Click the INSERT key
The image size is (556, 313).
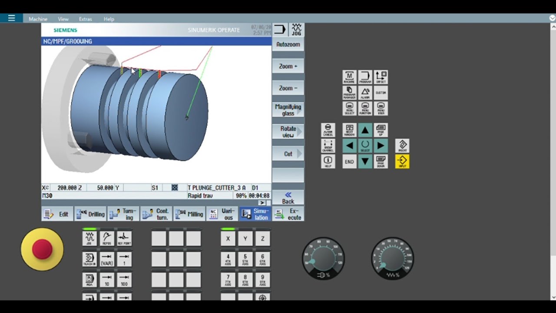click(402, 146)
